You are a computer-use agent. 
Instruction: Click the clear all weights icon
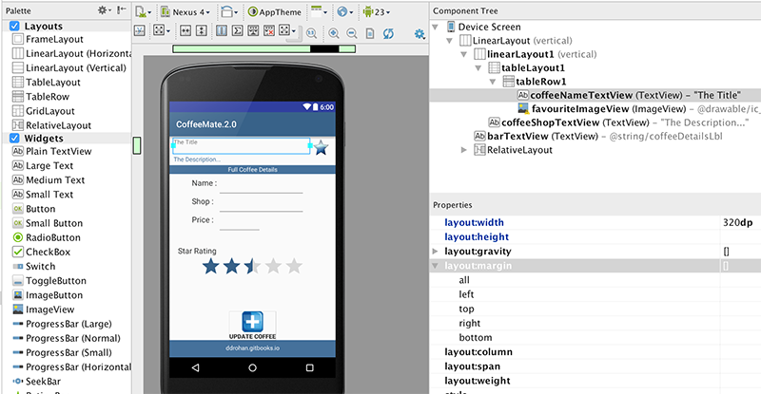click(269, 31)
